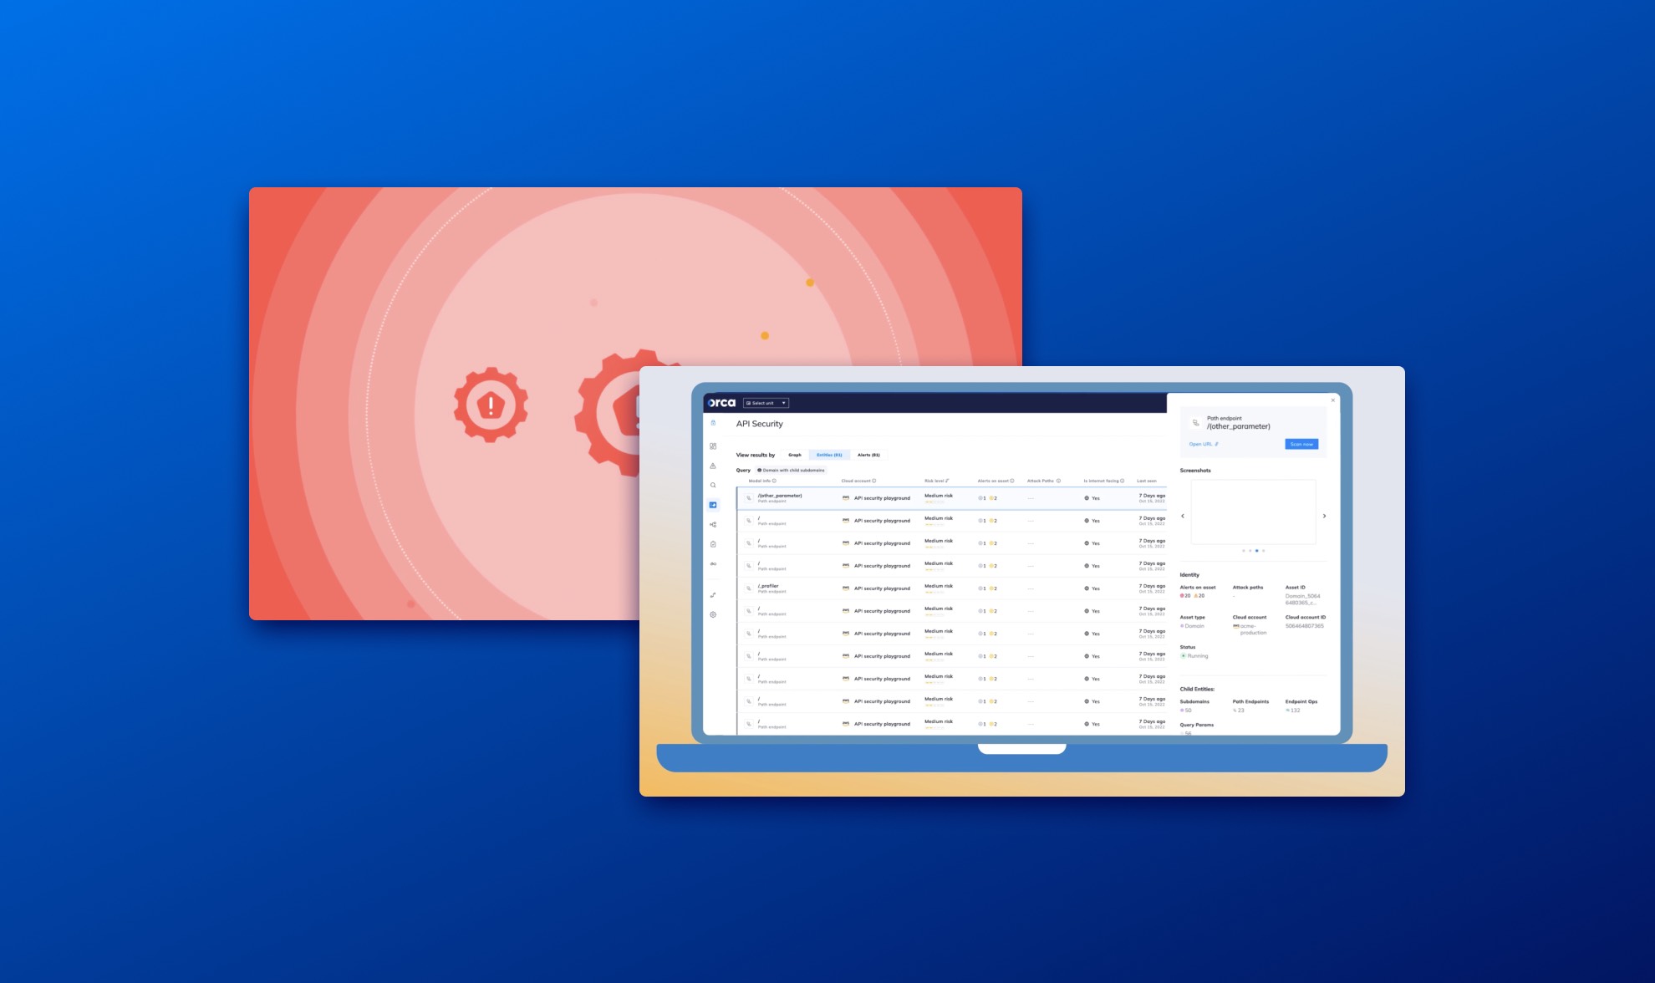Open the Select unit dropdown
The height and width of the screenshot is (983, 1655).
coord(766,403)
